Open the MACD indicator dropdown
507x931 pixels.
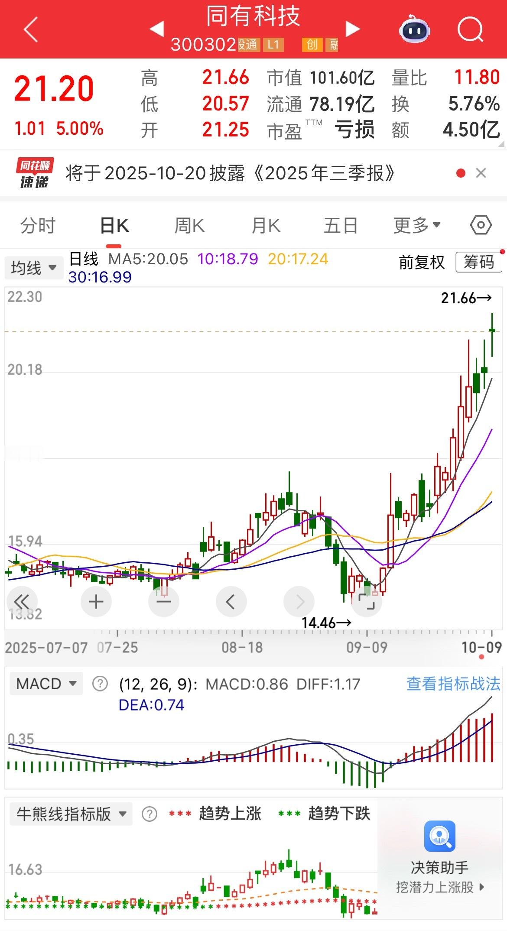point(46,684)
